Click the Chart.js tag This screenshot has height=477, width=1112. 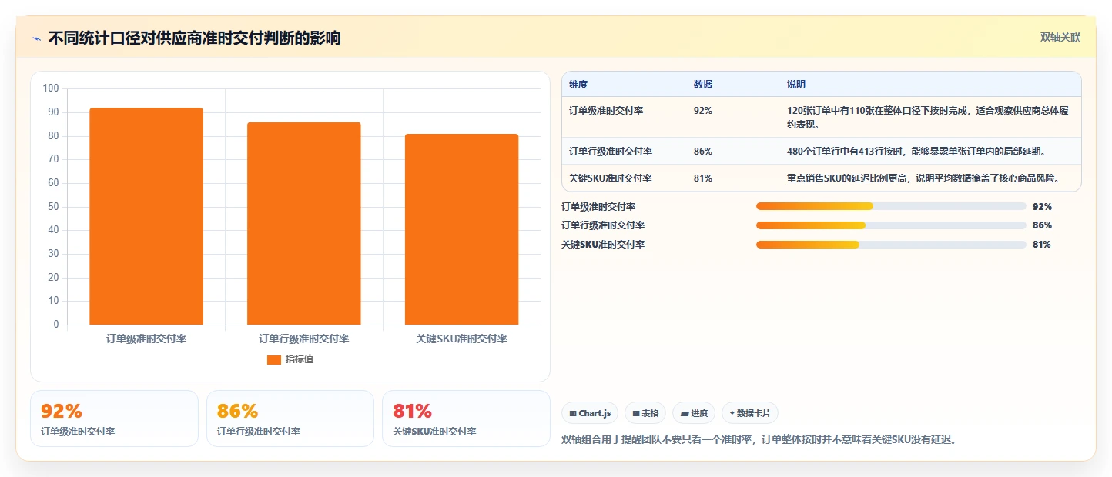click(590, 413)
